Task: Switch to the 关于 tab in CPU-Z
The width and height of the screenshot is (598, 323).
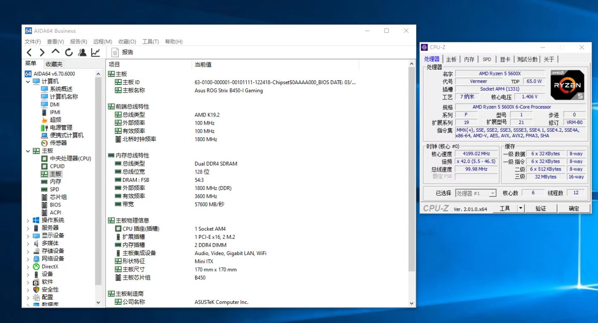Action: coord(549,59)
